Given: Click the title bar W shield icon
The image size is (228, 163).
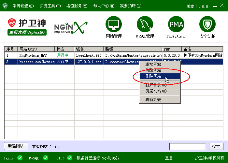Looking at the screenshot, I should [x=5, y=6].
